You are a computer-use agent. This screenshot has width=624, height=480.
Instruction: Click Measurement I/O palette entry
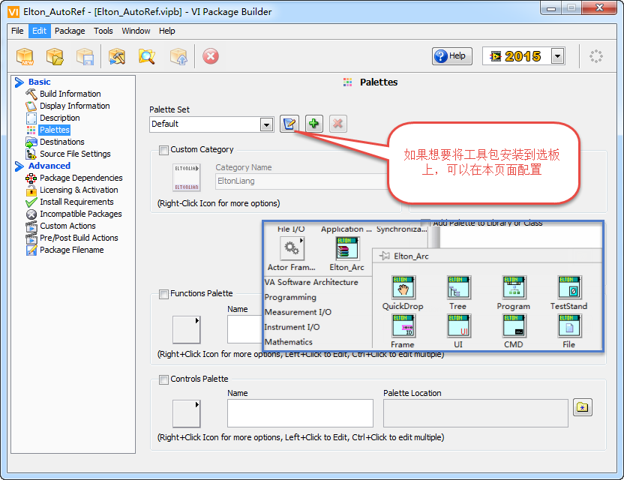[x=298, y=312]
